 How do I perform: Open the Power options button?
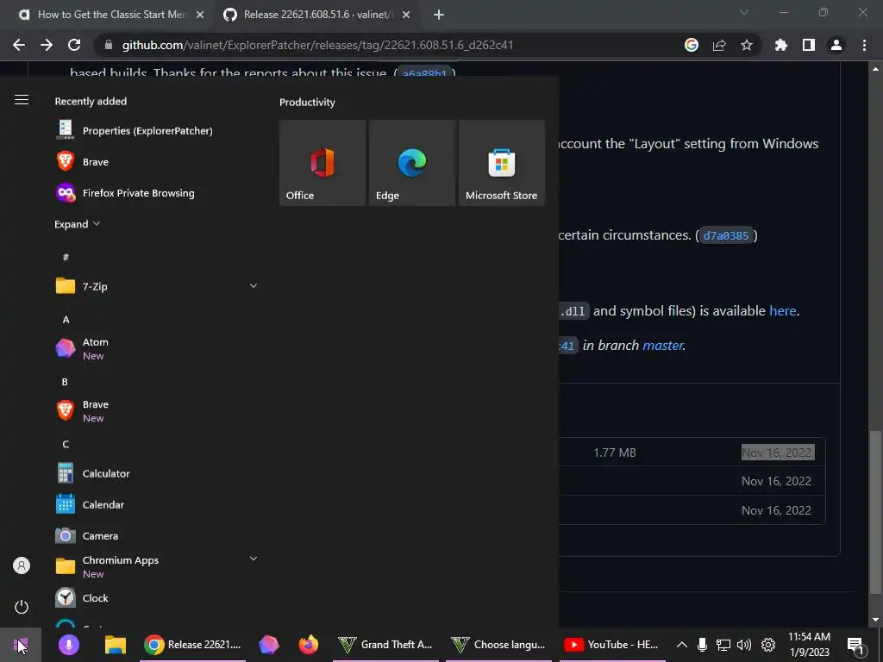tap(22, 607)
